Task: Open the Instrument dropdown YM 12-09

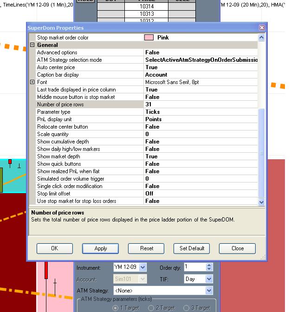Action: tap(142, 267)
